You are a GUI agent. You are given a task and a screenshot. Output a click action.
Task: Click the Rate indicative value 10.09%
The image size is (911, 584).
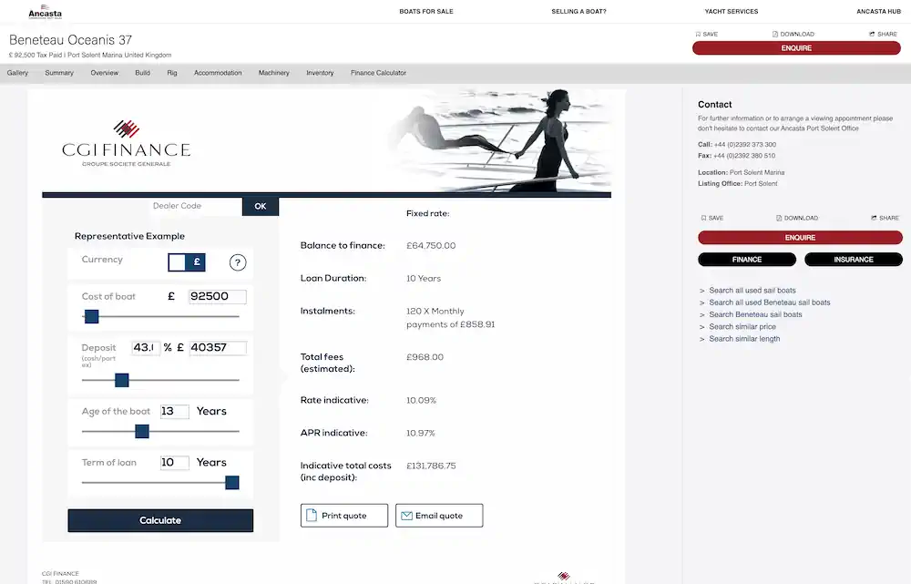(421, 400)
